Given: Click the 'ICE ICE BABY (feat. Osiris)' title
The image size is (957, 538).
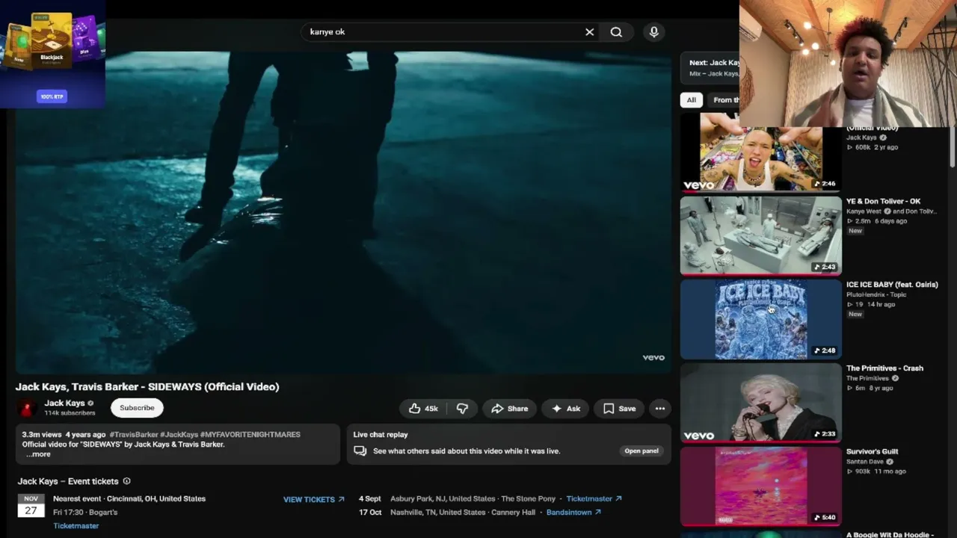Looking at the screenshot, I should (x=892, y=285).
